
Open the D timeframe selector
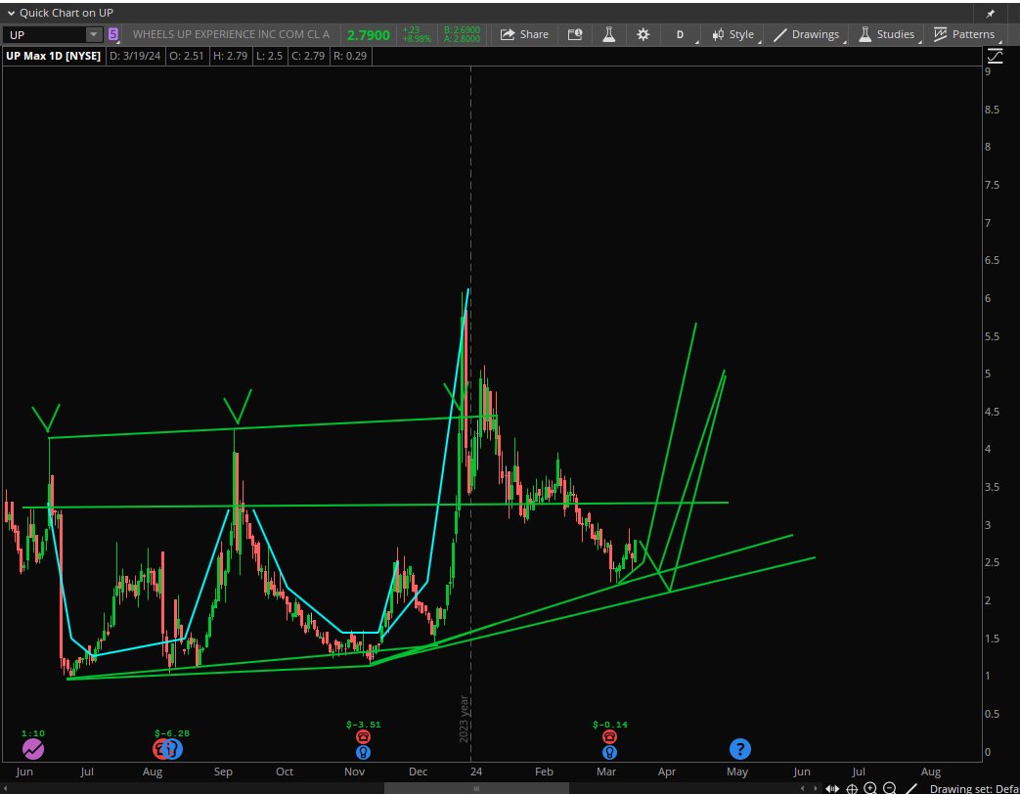pyautogui.click(x=681, y=34)
